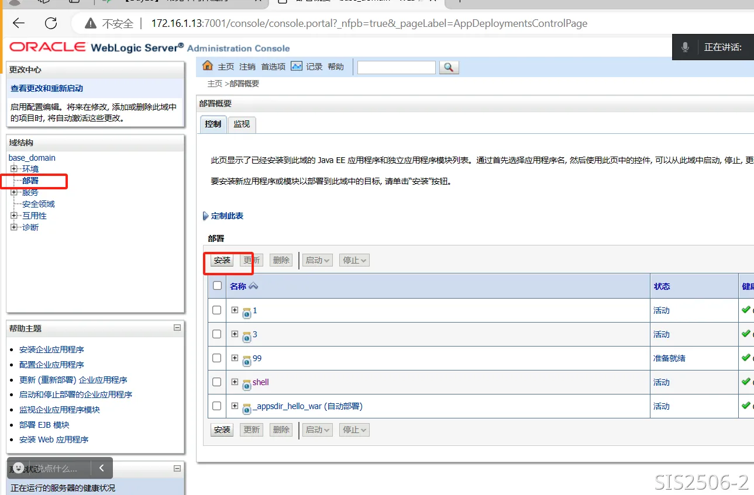Image resolution: width=754 pixels, height=495 pixels.
Task: Click deployment icon for application 1
Action: (247, 313)
